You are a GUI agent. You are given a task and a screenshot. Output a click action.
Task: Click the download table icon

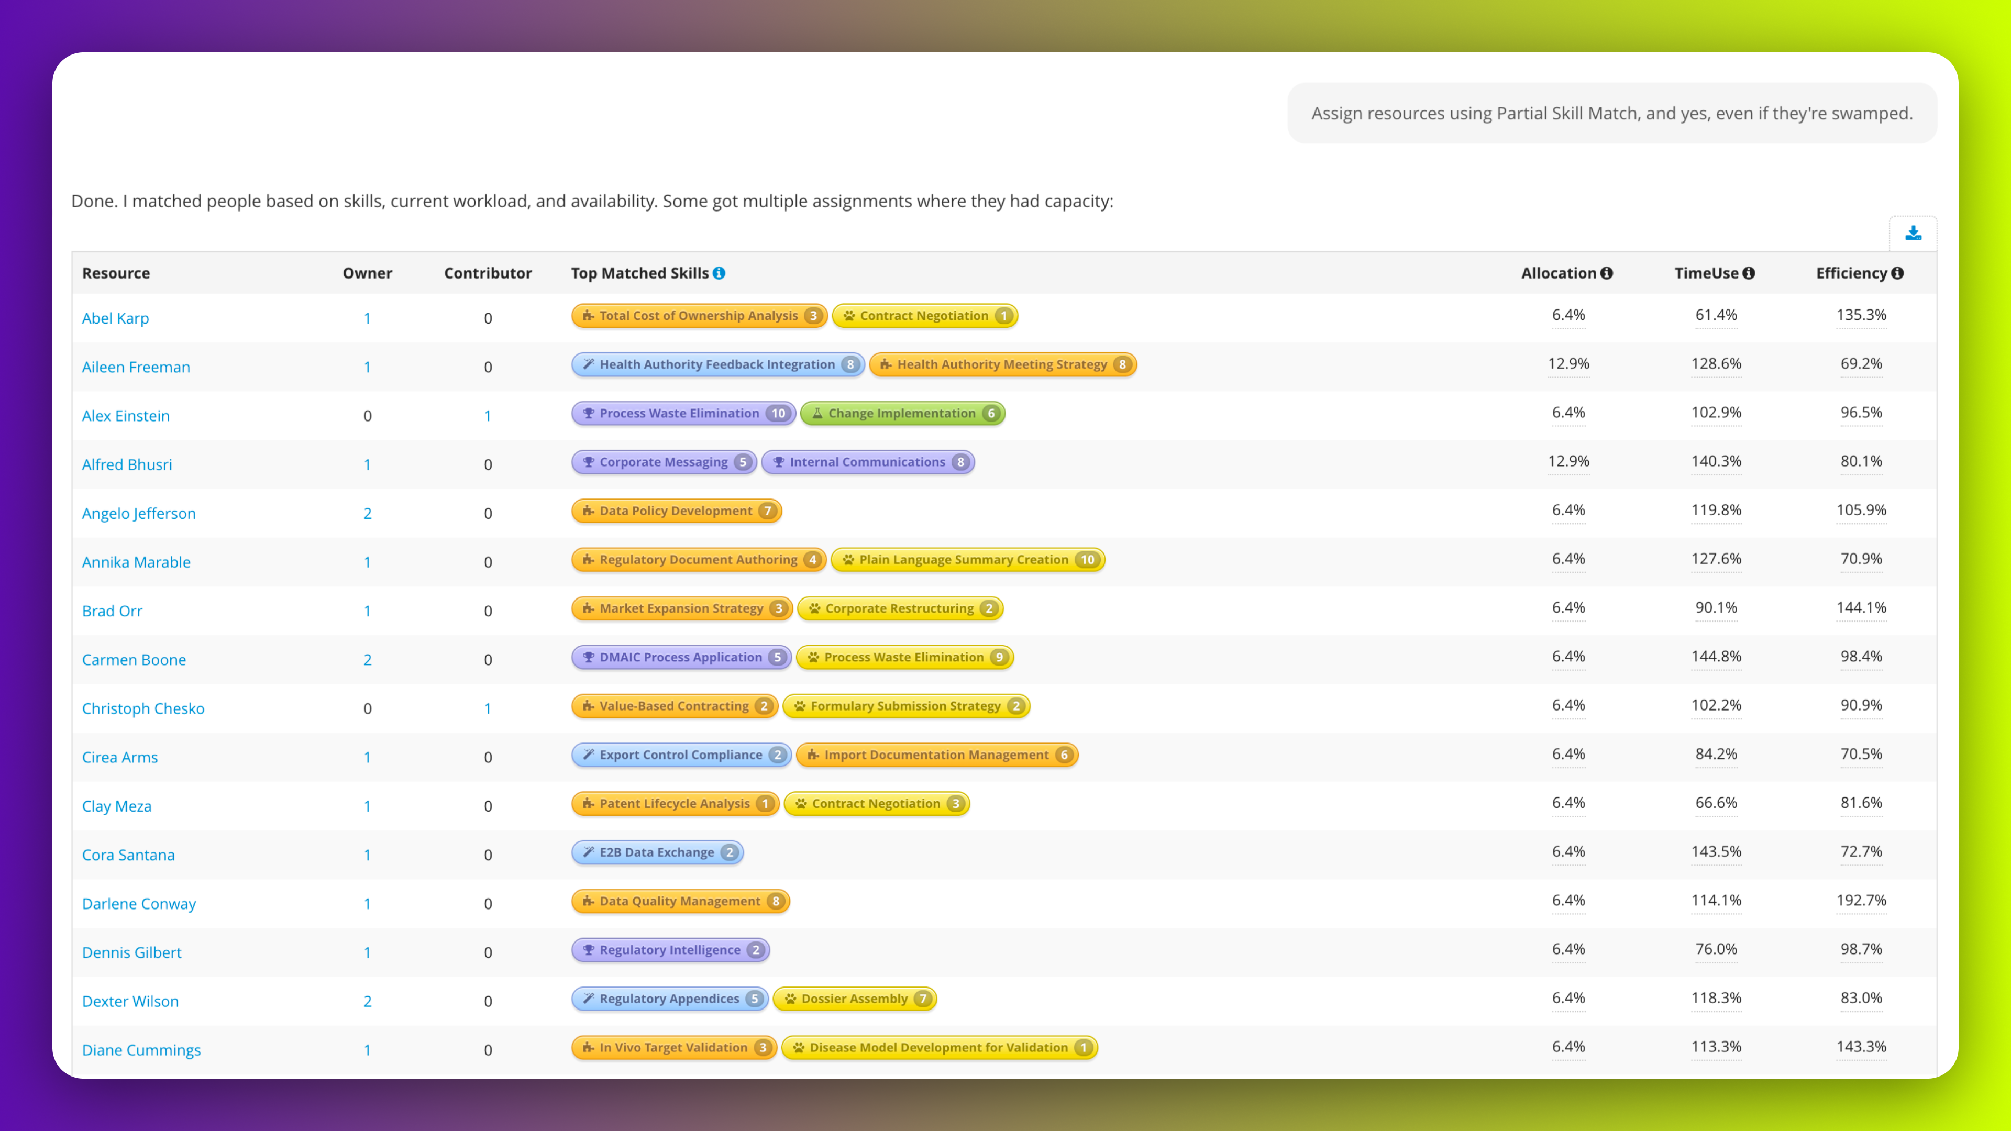1913,234
